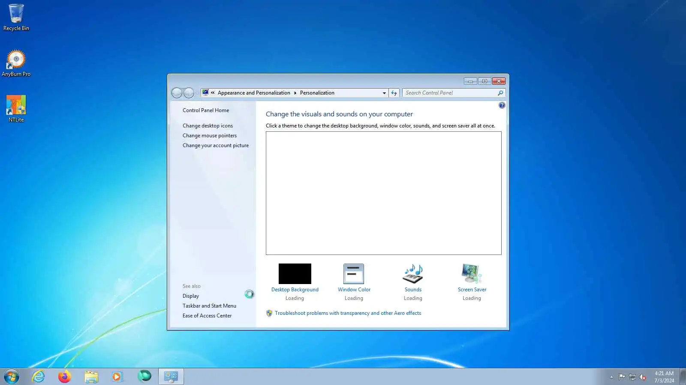Click the Sounds text link
The height and width of the screenshot is (385, 686).
(413, 290)
